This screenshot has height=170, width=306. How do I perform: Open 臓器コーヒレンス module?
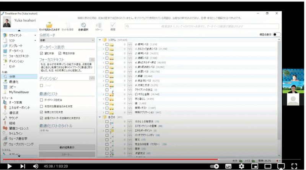pyautogui.click(x=19, y=128)
